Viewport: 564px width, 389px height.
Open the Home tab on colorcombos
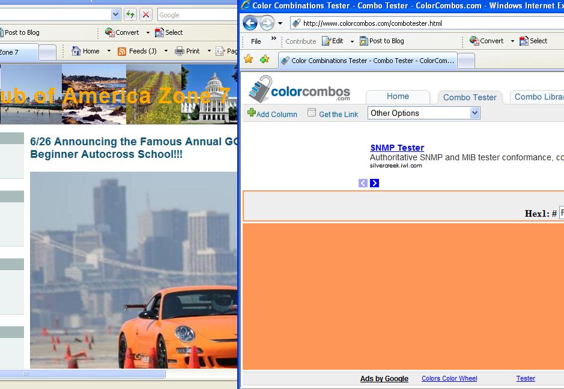click(398, 97)
